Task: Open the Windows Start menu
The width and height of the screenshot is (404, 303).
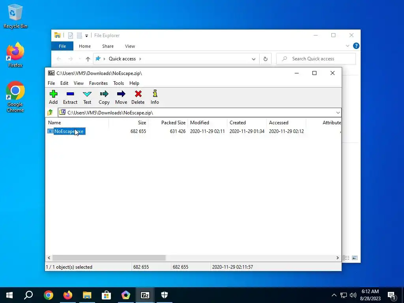Action: (x=9, y=295)
